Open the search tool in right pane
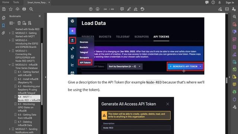Image resolution: width=238 pixels, height=134 pixels. (234, 17)
